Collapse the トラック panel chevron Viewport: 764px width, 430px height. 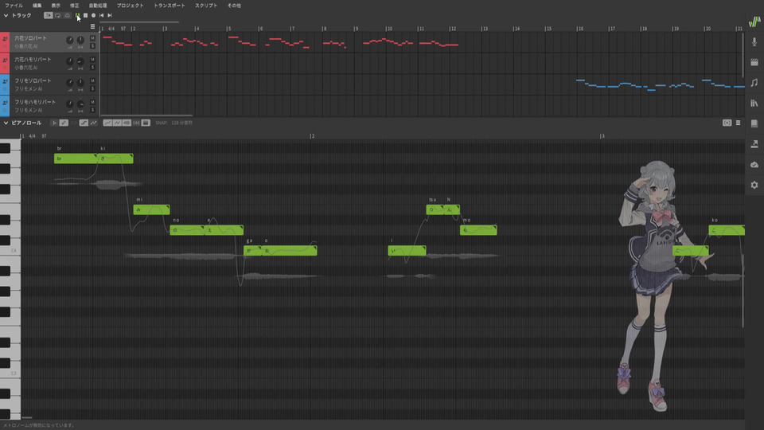point(6,16)
